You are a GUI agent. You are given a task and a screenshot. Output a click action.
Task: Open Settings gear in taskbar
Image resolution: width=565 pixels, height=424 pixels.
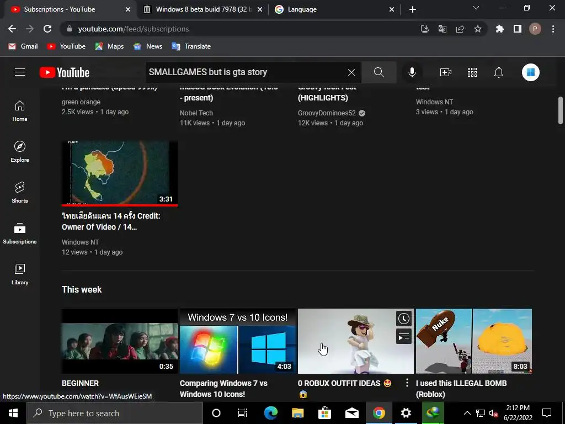point(406,413)
